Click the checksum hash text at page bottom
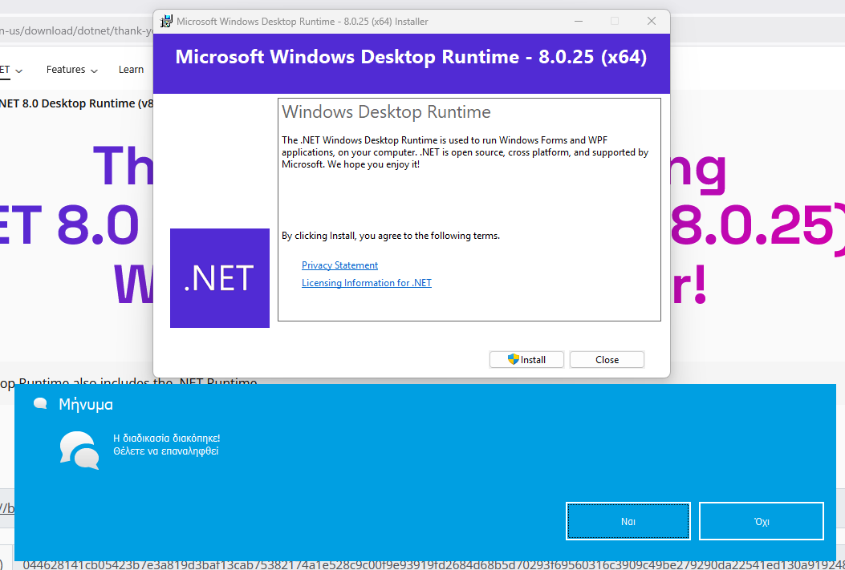The width and height of the screenshot is (845, 570). 401,564
